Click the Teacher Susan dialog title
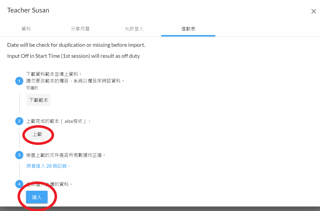This screenshot has width=320, height=211. coord(28,10)
